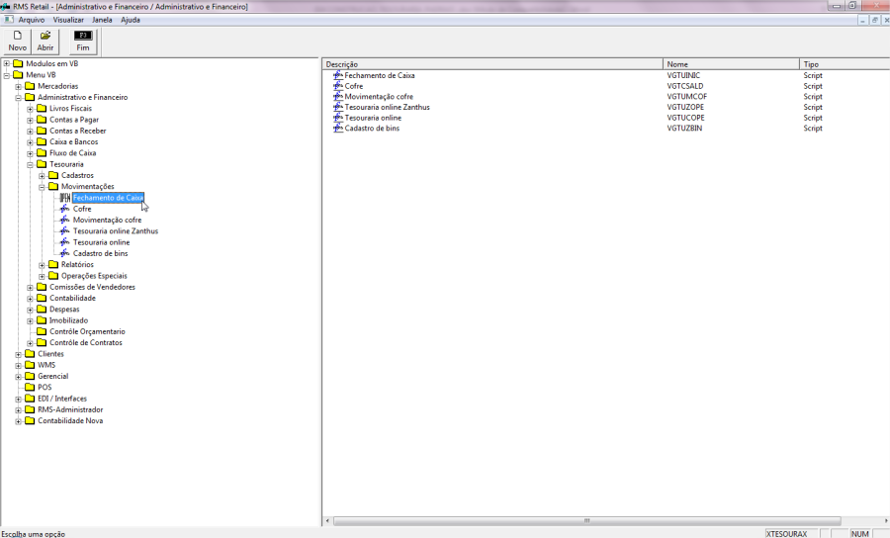Click Movimentação cofre icon in list
This screenshot has height=538, width=890.
(338, 97)
